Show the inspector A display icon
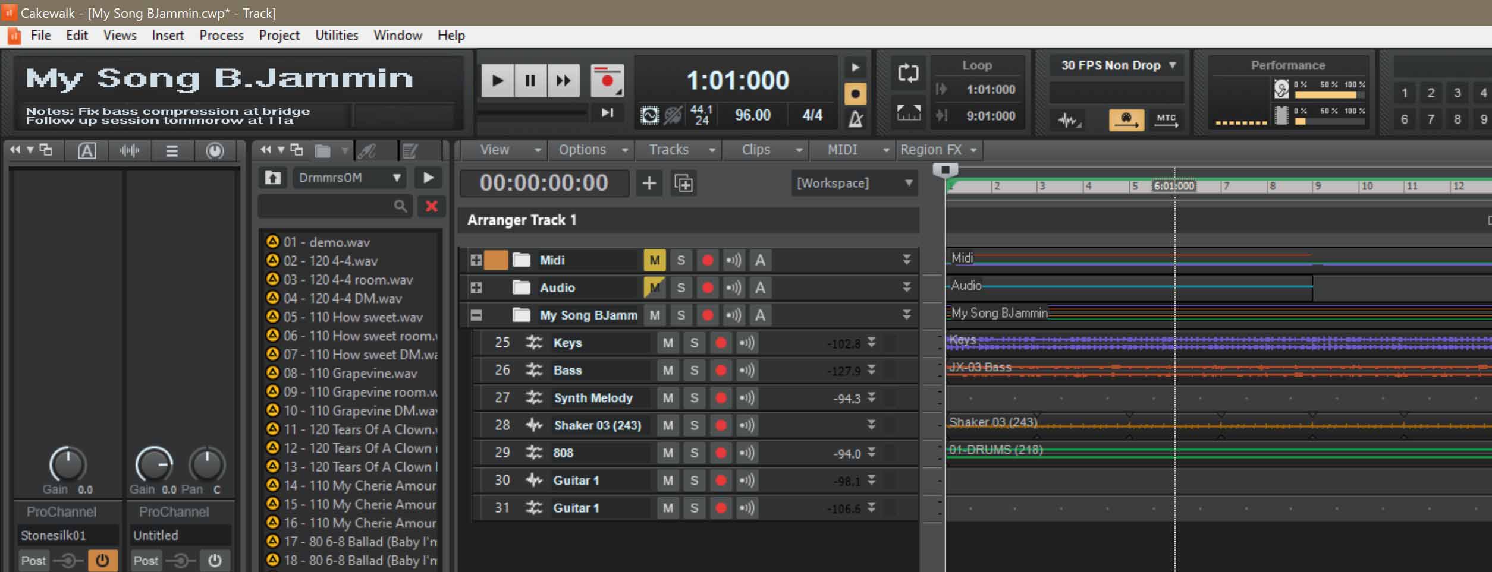This screenshot has width=1492, height=572. tap(86, 151)
